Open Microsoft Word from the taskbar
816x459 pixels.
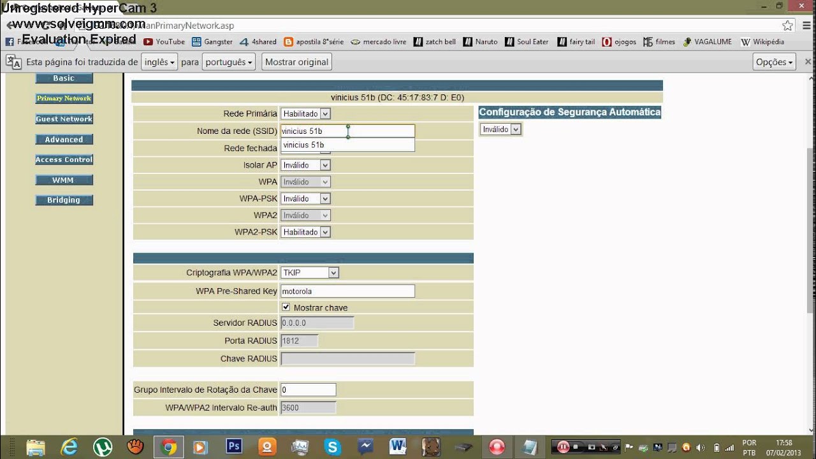398,447
